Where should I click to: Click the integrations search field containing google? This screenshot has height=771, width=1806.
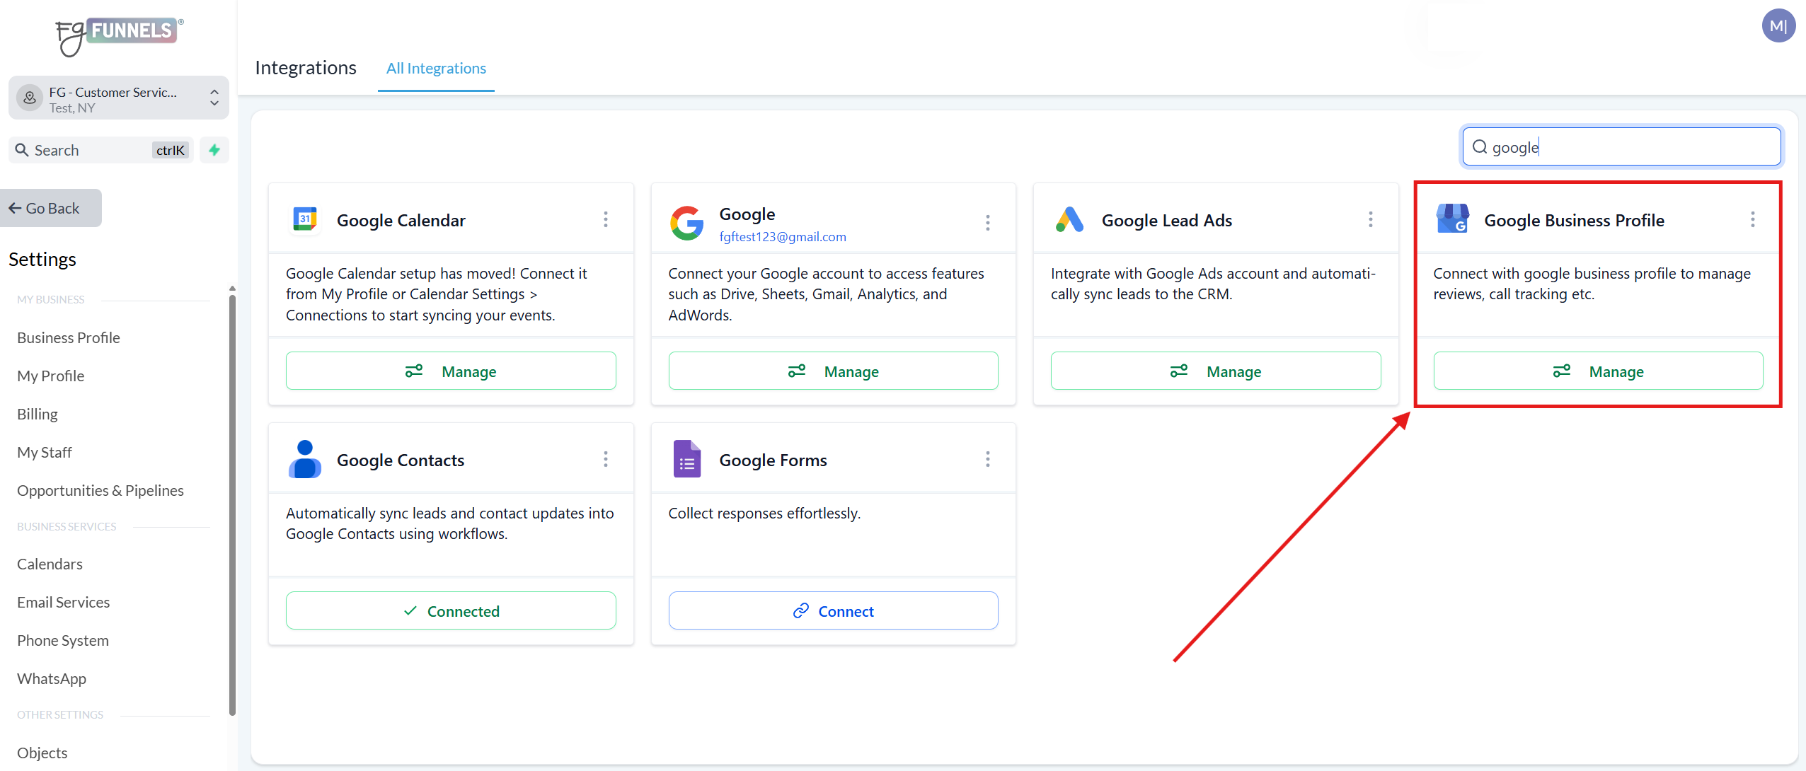coord(1628,147)
